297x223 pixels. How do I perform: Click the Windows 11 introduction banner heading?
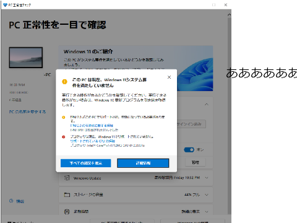point(88,51)
